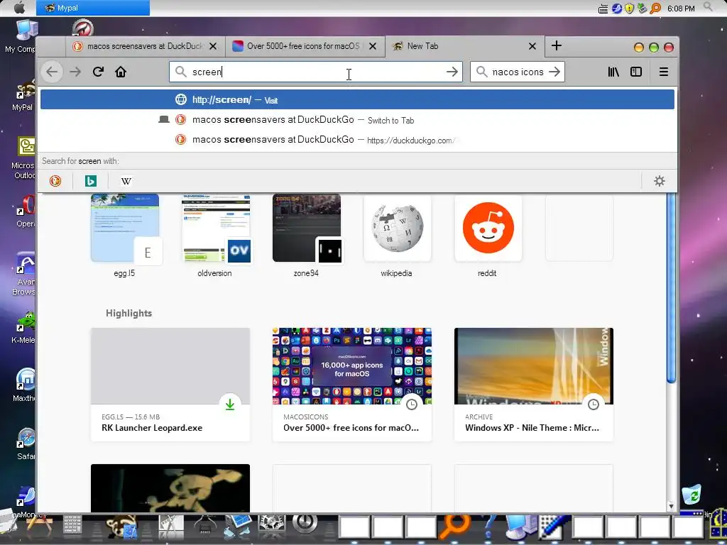Reload the current page

98,72
